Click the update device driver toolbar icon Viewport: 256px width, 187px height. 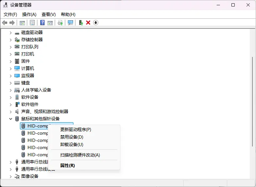click(60, 23)
